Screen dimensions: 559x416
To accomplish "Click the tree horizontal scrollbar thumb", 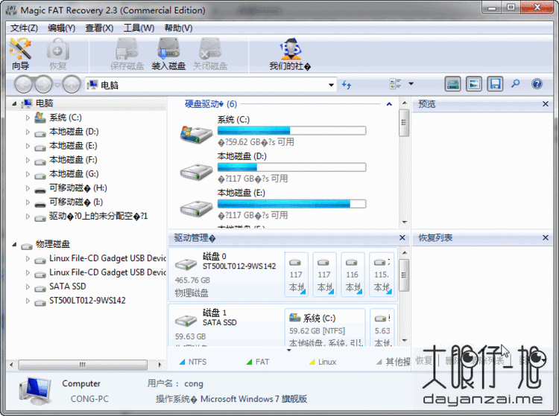I will point(83,365).
